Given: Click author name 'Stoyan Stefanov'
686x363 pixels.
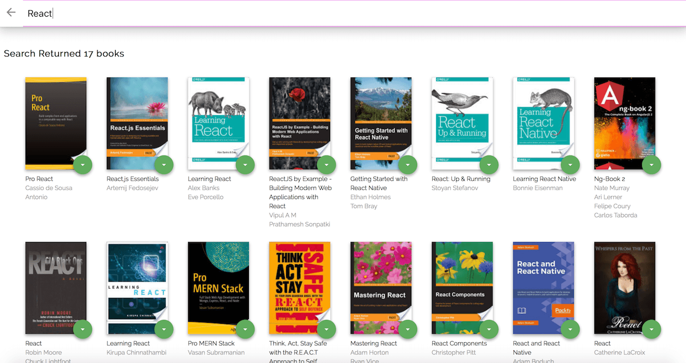Looking at the screenshot, I should [455, 188].
